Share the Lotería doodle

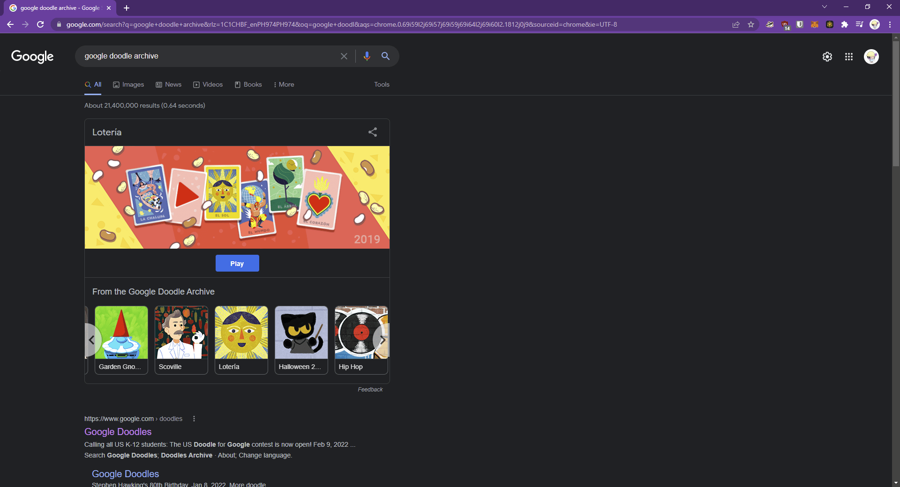[x=373, y=132]
